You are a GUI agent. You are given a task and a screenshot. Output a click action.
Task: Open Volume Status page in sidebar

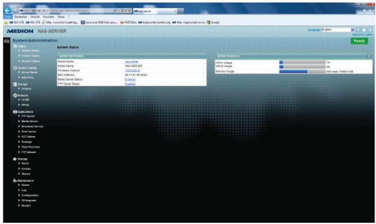pos(31,56)
